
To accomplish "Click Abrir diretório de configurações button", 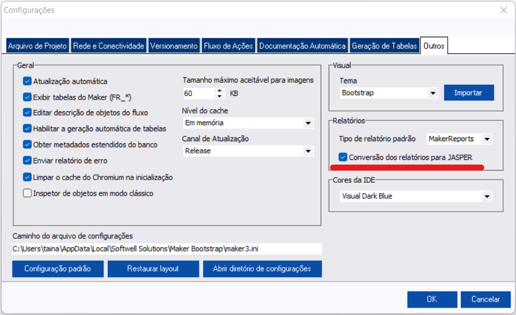I will 262,269.
